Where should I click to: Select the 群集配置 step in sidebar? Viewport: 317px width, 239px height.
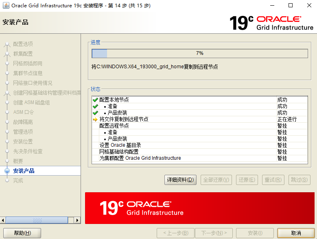point(23,54)
